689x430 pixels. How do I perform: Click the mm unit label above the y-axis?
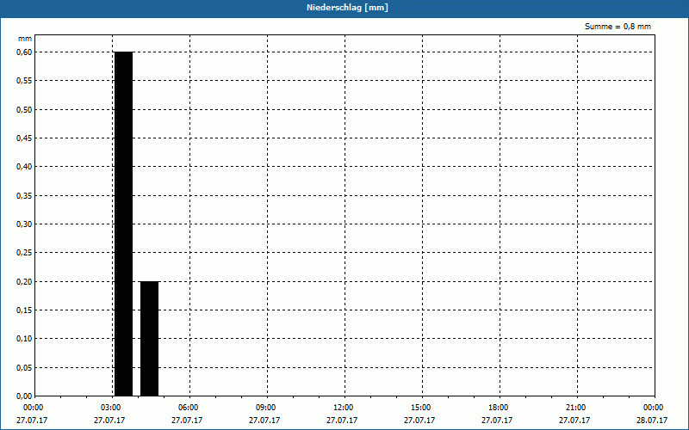(x=24, y=39)
